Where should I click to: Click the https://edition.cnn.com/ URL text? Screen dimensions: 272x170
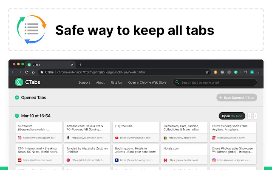pyautogui.click(x=37, y=160)
